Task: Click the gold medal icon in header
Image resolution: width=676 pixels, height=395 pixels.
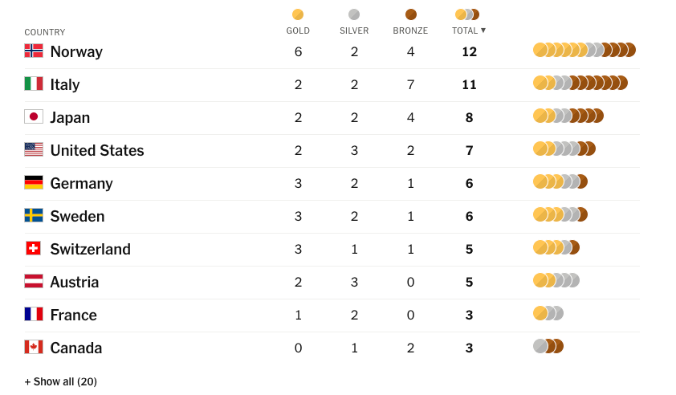Action: click(298, 14)
